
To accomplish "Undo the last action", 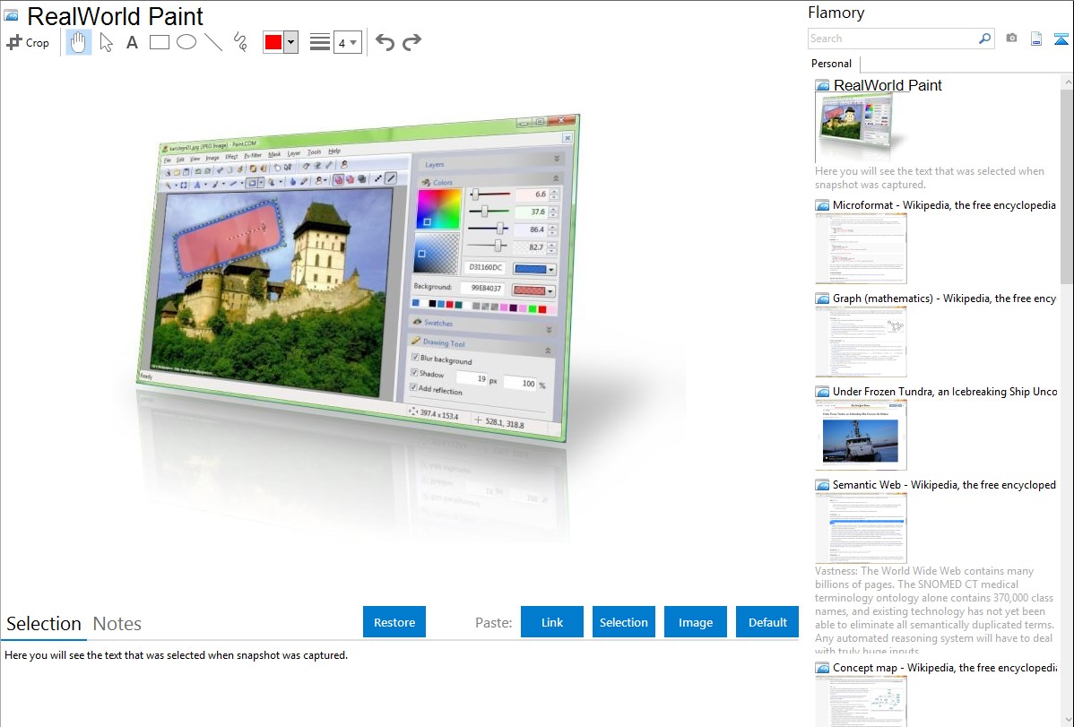I will coord(385,42).
